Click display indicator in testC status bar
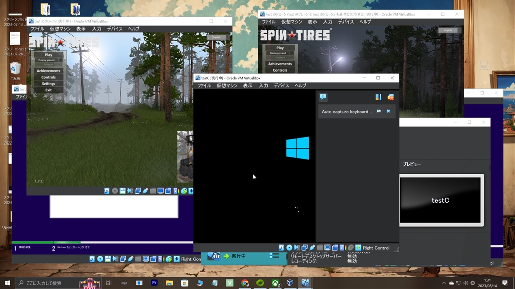 click(x=327, y=248)
